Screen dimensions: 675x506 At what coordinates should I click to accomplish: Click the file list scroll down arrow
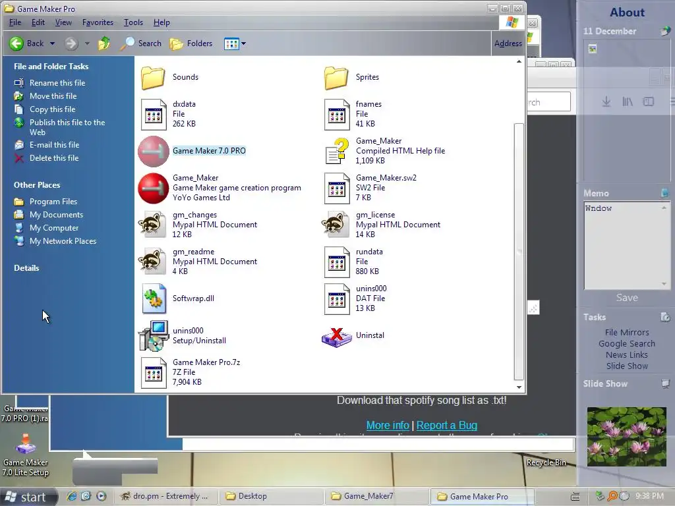(519, 387)
